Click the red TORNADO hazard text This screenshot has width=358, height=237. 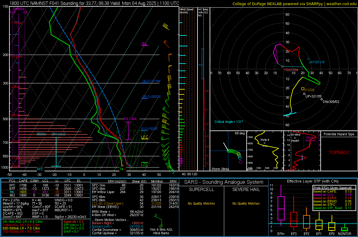point(339,153)
